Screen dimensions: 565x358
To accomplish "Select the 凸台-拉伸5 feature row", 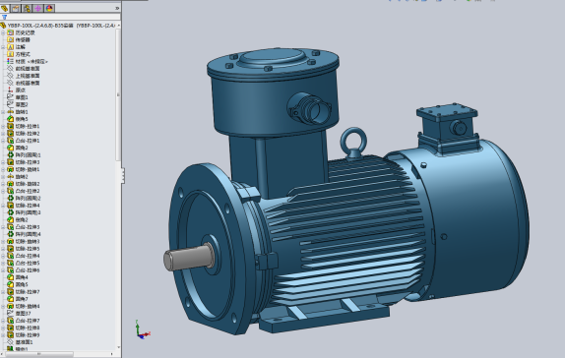I will [24, 263].
